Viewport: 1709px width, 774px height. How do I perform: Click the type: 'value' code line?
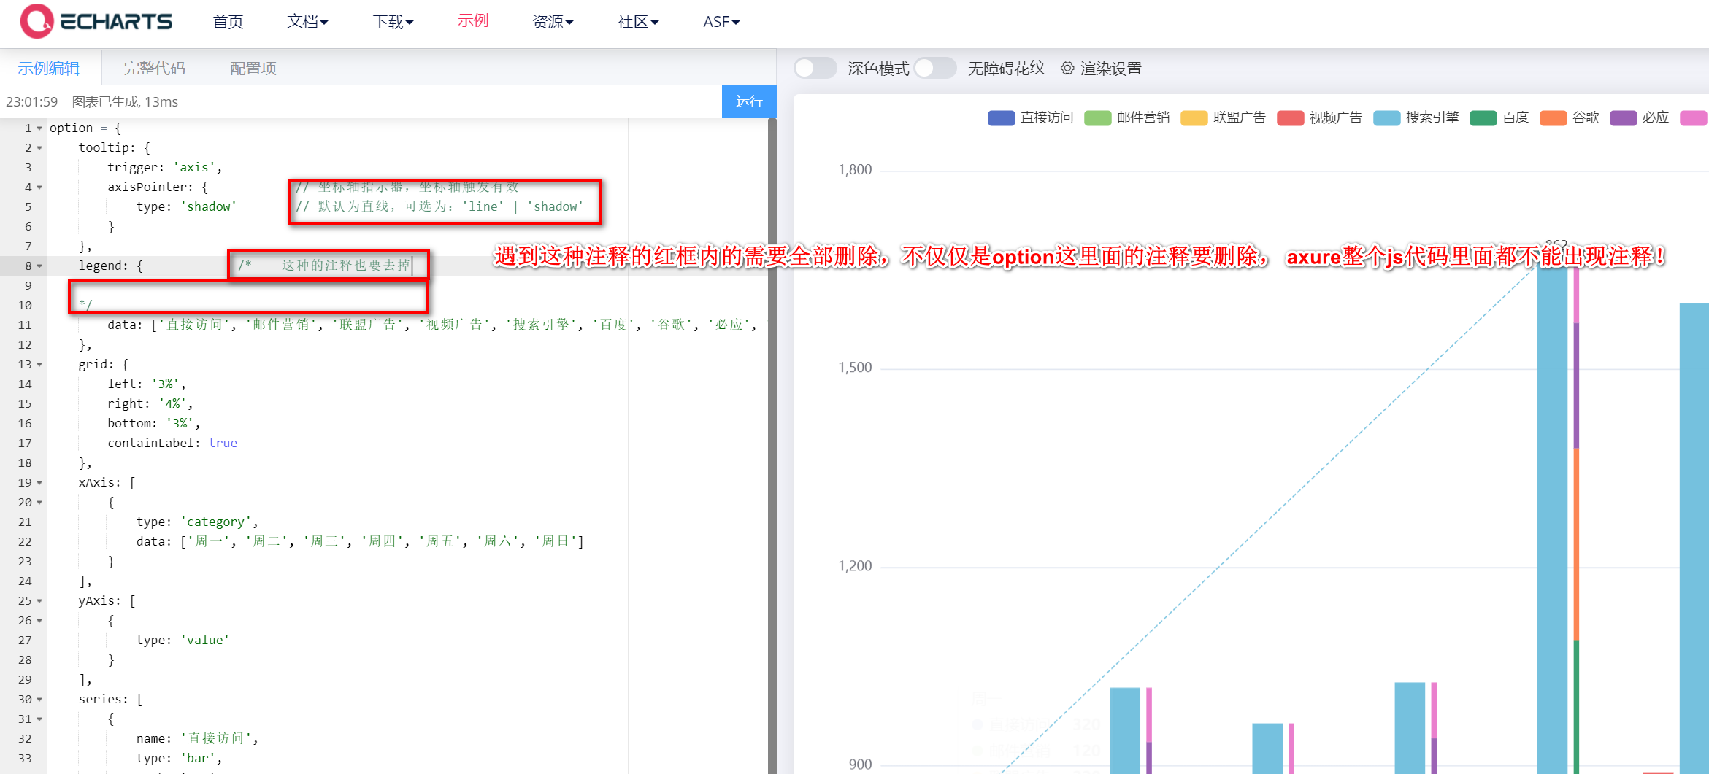point(183,640)
